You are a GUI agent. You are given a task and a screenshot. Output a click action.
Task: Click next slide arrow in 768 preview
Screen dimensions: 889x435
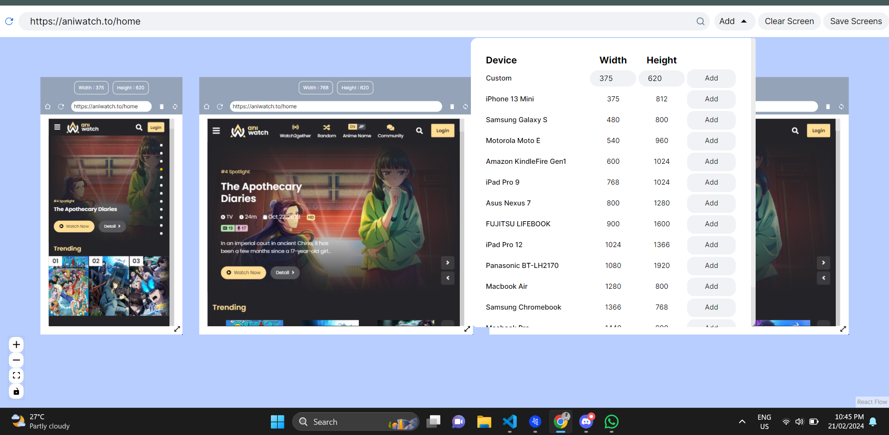pos(448,262)
